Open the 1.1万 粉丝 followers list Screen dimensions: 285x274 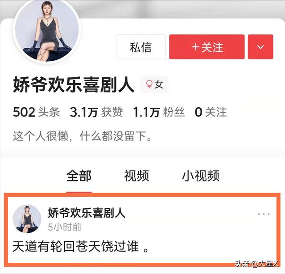coord(159,112)
